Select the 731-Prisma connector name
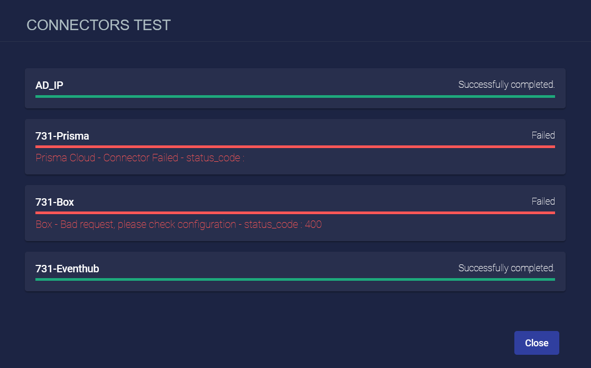 pyautogui.click(x=62, y=136)
